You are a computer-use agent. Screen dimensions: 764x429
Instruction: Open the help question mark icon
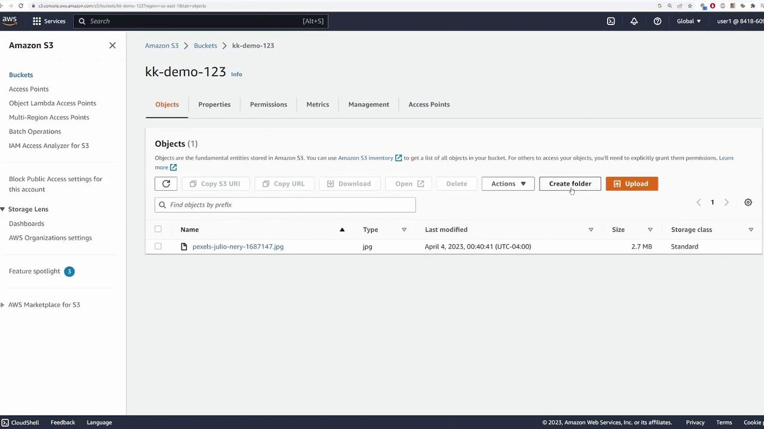657,21
